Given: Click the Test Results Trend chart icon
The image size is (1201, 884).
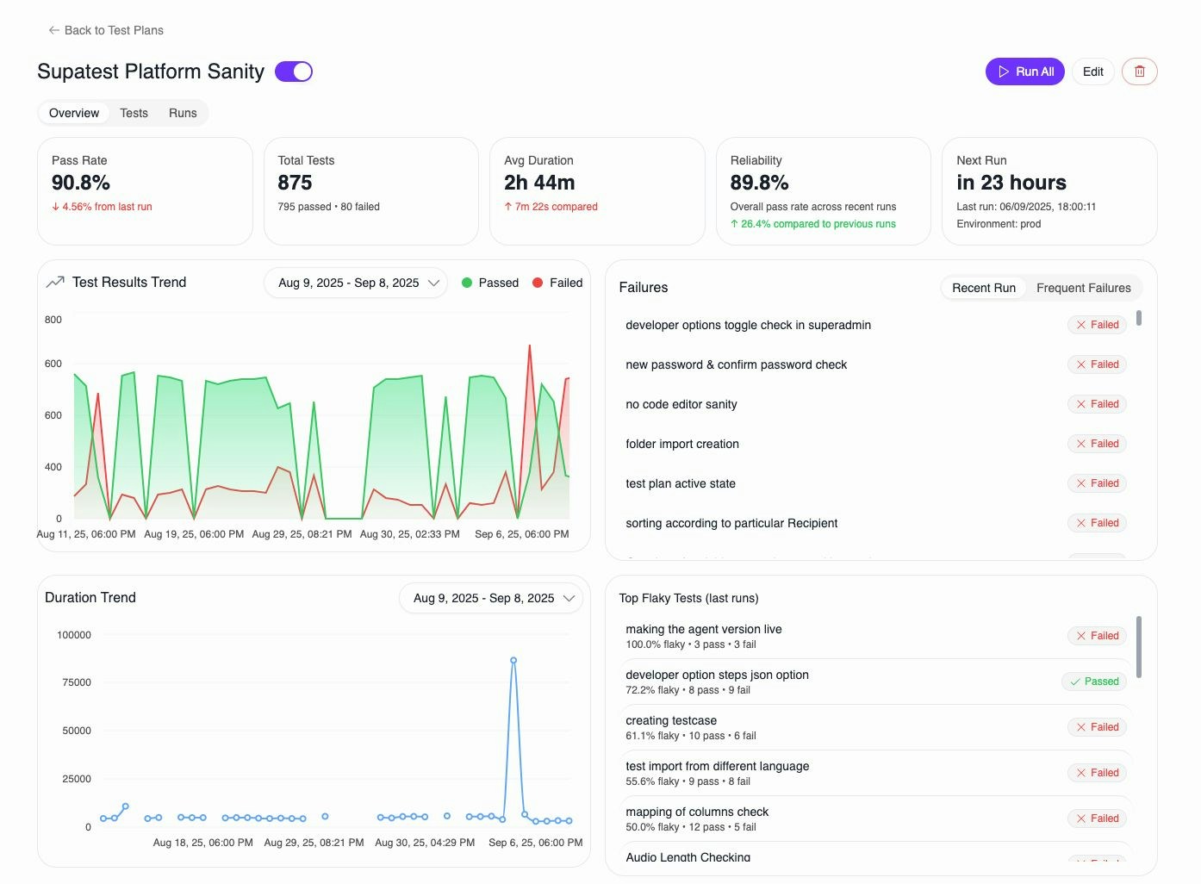Looking at the screenshot, I should pyautogui.click(x=55, y=282).
